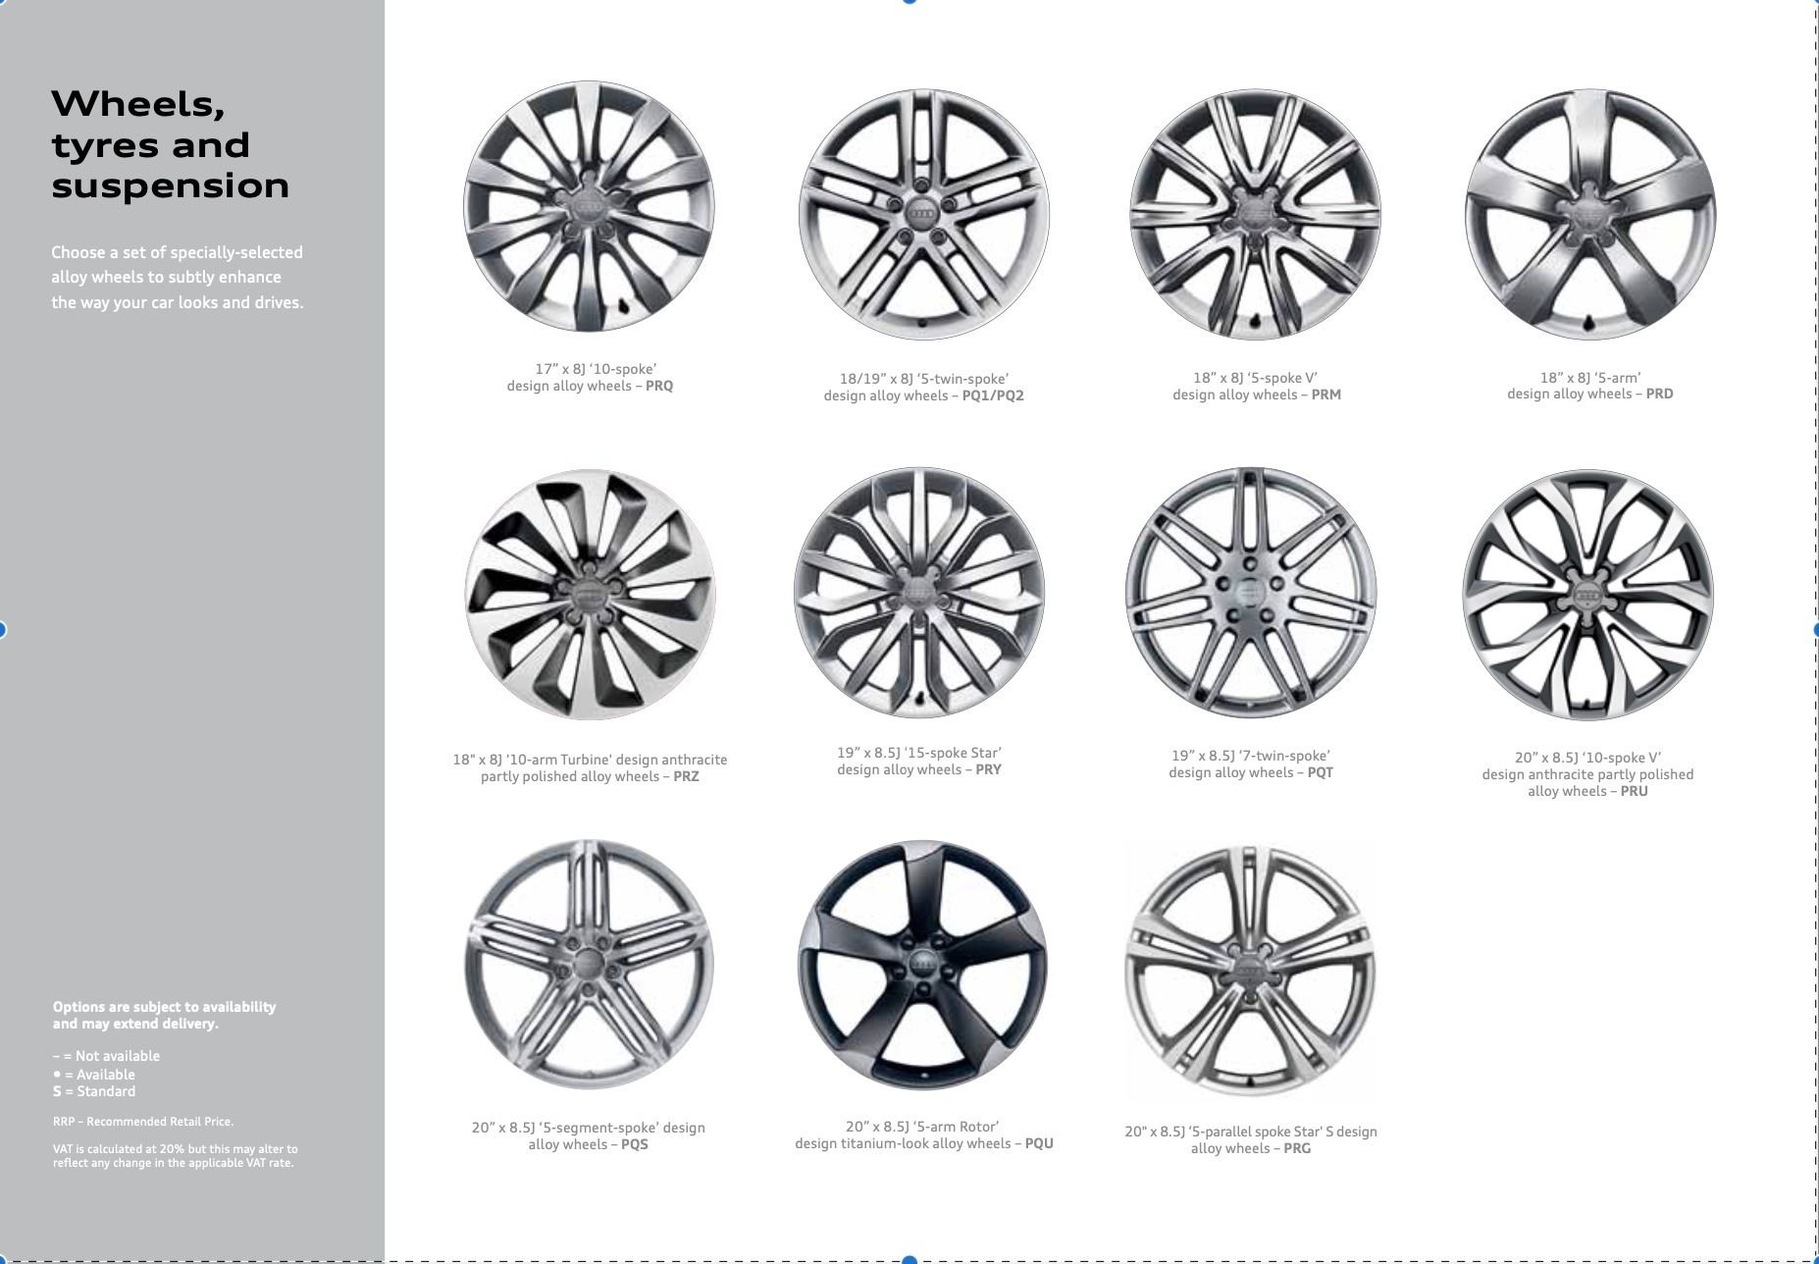Click the 'S = Standard' legend entry

(x=94, y=1090)
